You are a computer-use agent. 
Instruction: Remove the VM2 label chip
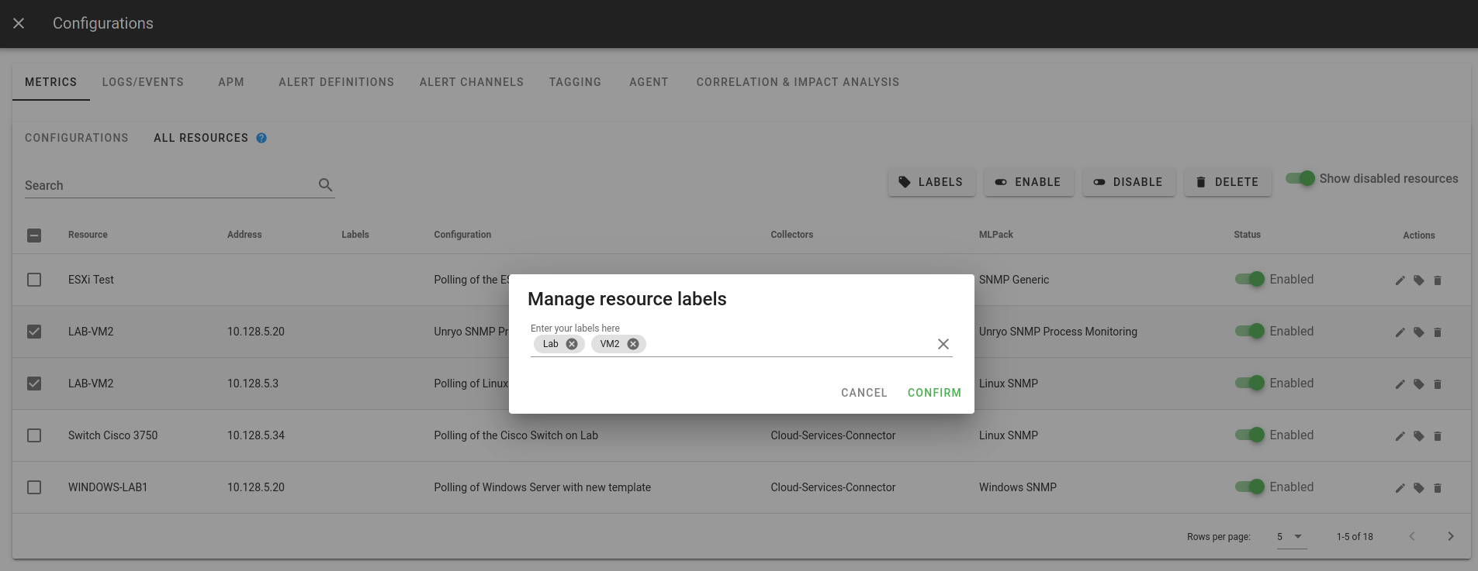click(633, 344)
